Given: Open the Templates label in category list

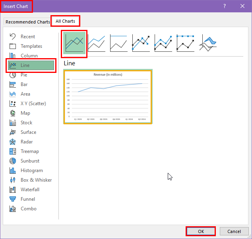Looking at the screenshot, I should pos(31,46).
